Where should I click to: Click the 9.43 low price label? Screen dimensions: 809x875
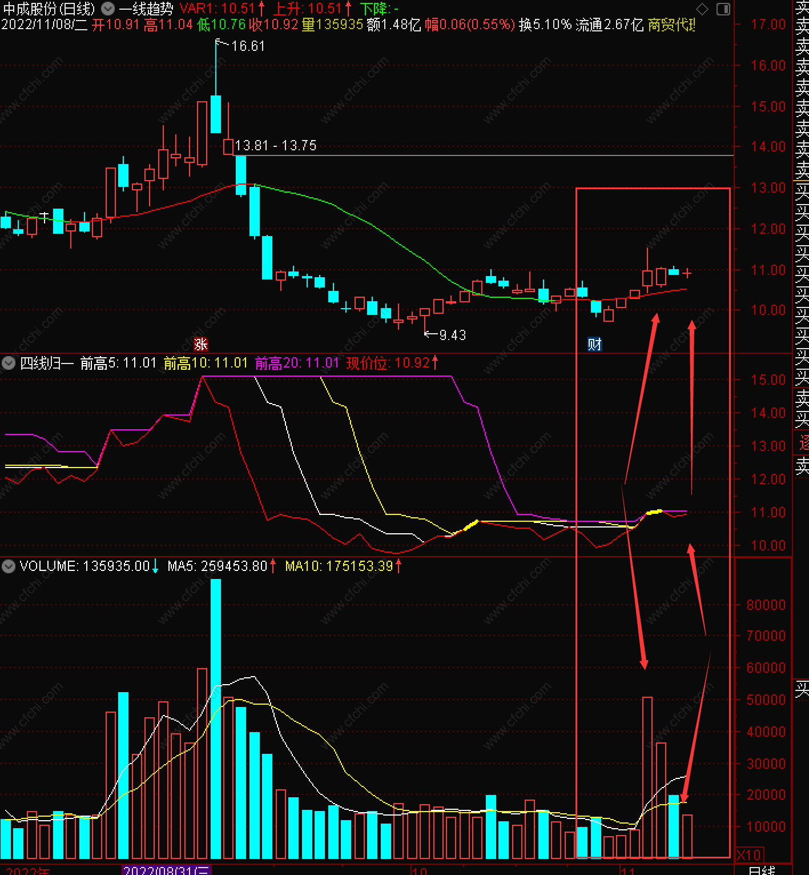tap(453, 335)
